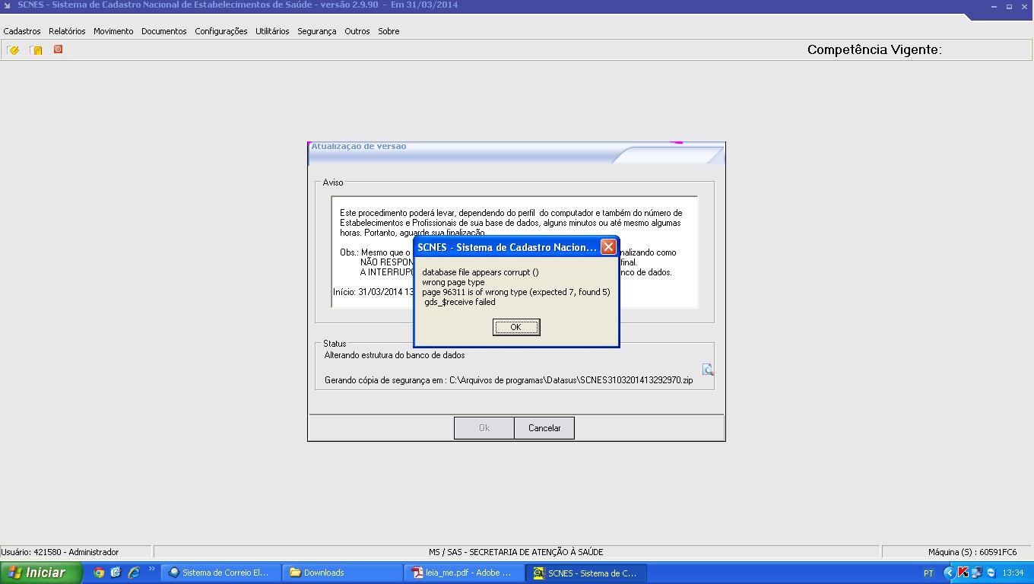Click the red power exit toolbar icon
1034x584 pixels.
point(58,49)
